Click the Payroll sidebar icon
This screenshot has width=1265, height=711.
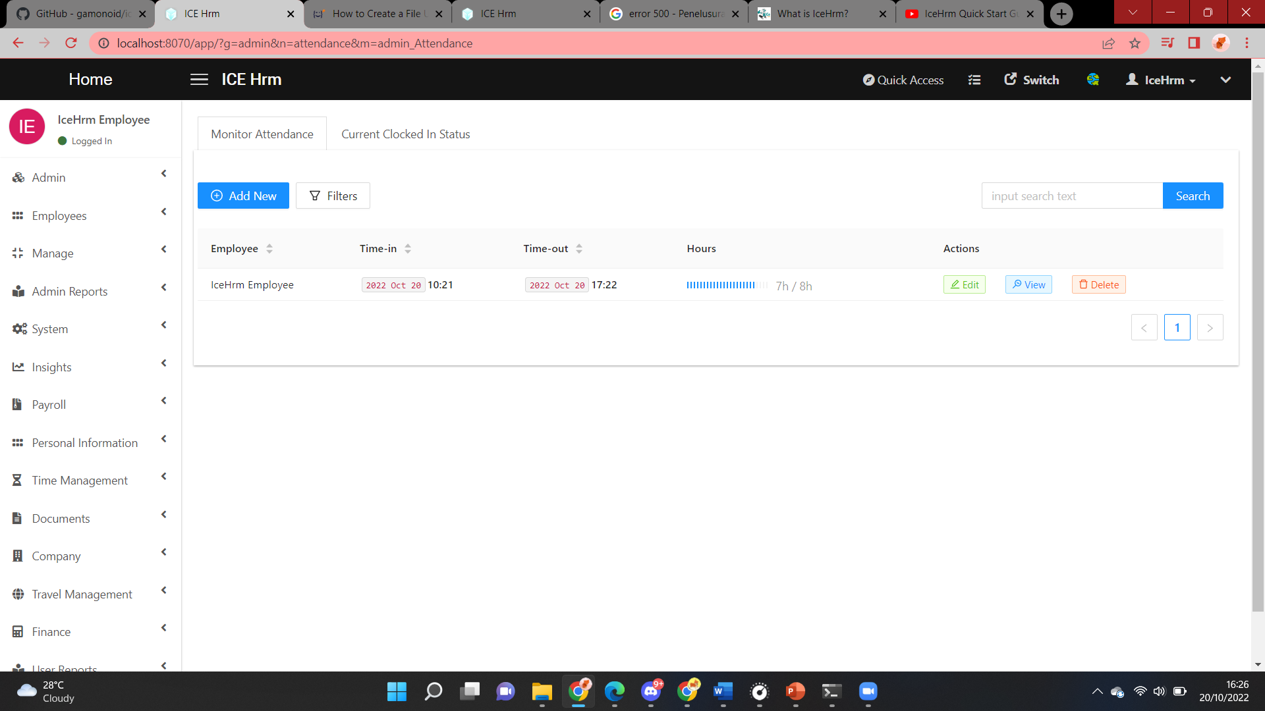click(18, 404)
